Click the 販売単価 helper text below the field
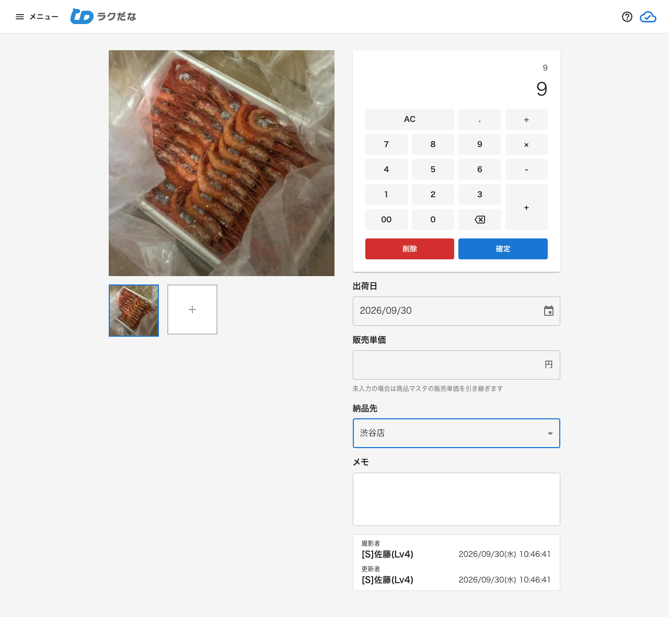The height and width of the screenshot is (617, 669). pyautogui.click(x=428, y=389)
